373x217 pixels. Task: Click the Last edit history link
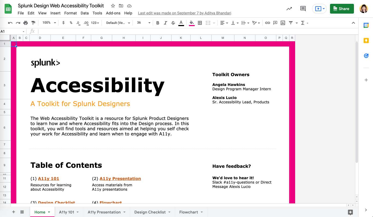click(x=185, y=13)
